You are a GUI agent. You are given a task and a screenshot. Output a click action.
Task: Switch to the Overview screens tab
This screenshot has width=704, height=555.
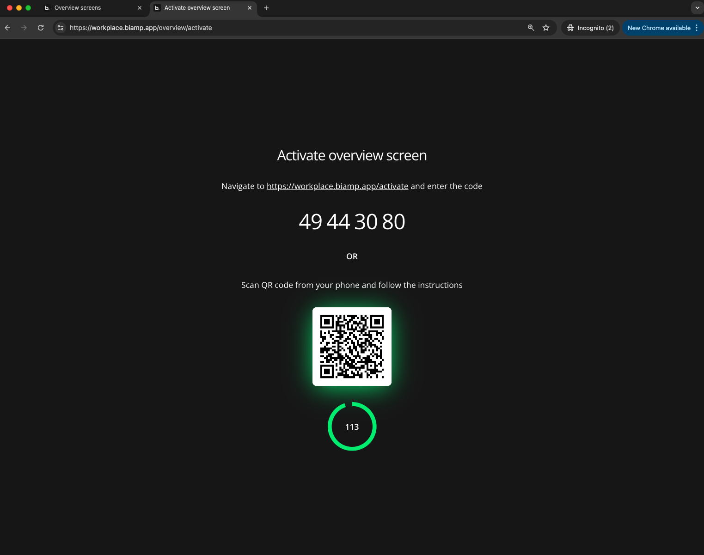92,8
